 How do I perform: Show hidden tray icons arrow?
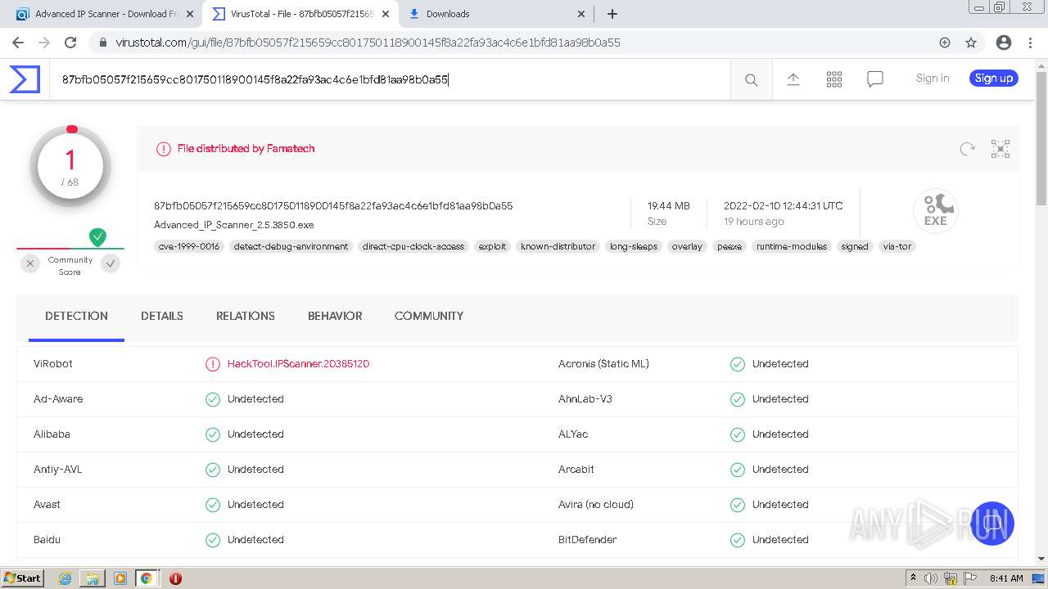[x=913, y=578]
